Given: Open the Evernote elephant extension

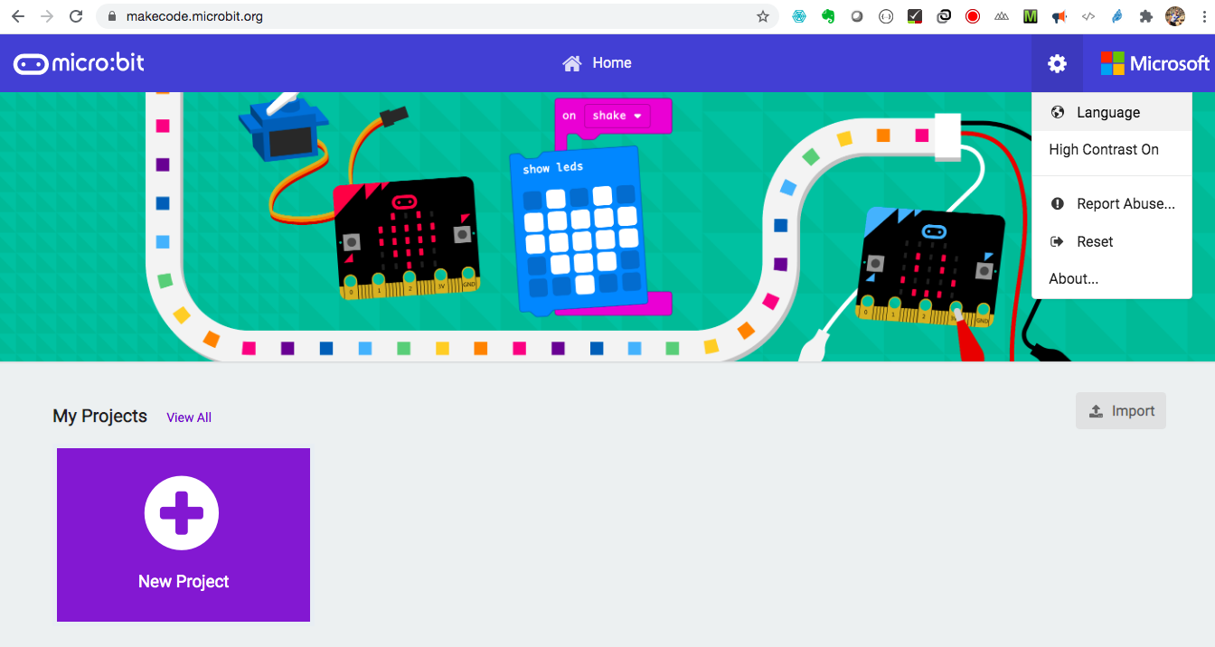Looking at the screenshot, I should (828, 16).
